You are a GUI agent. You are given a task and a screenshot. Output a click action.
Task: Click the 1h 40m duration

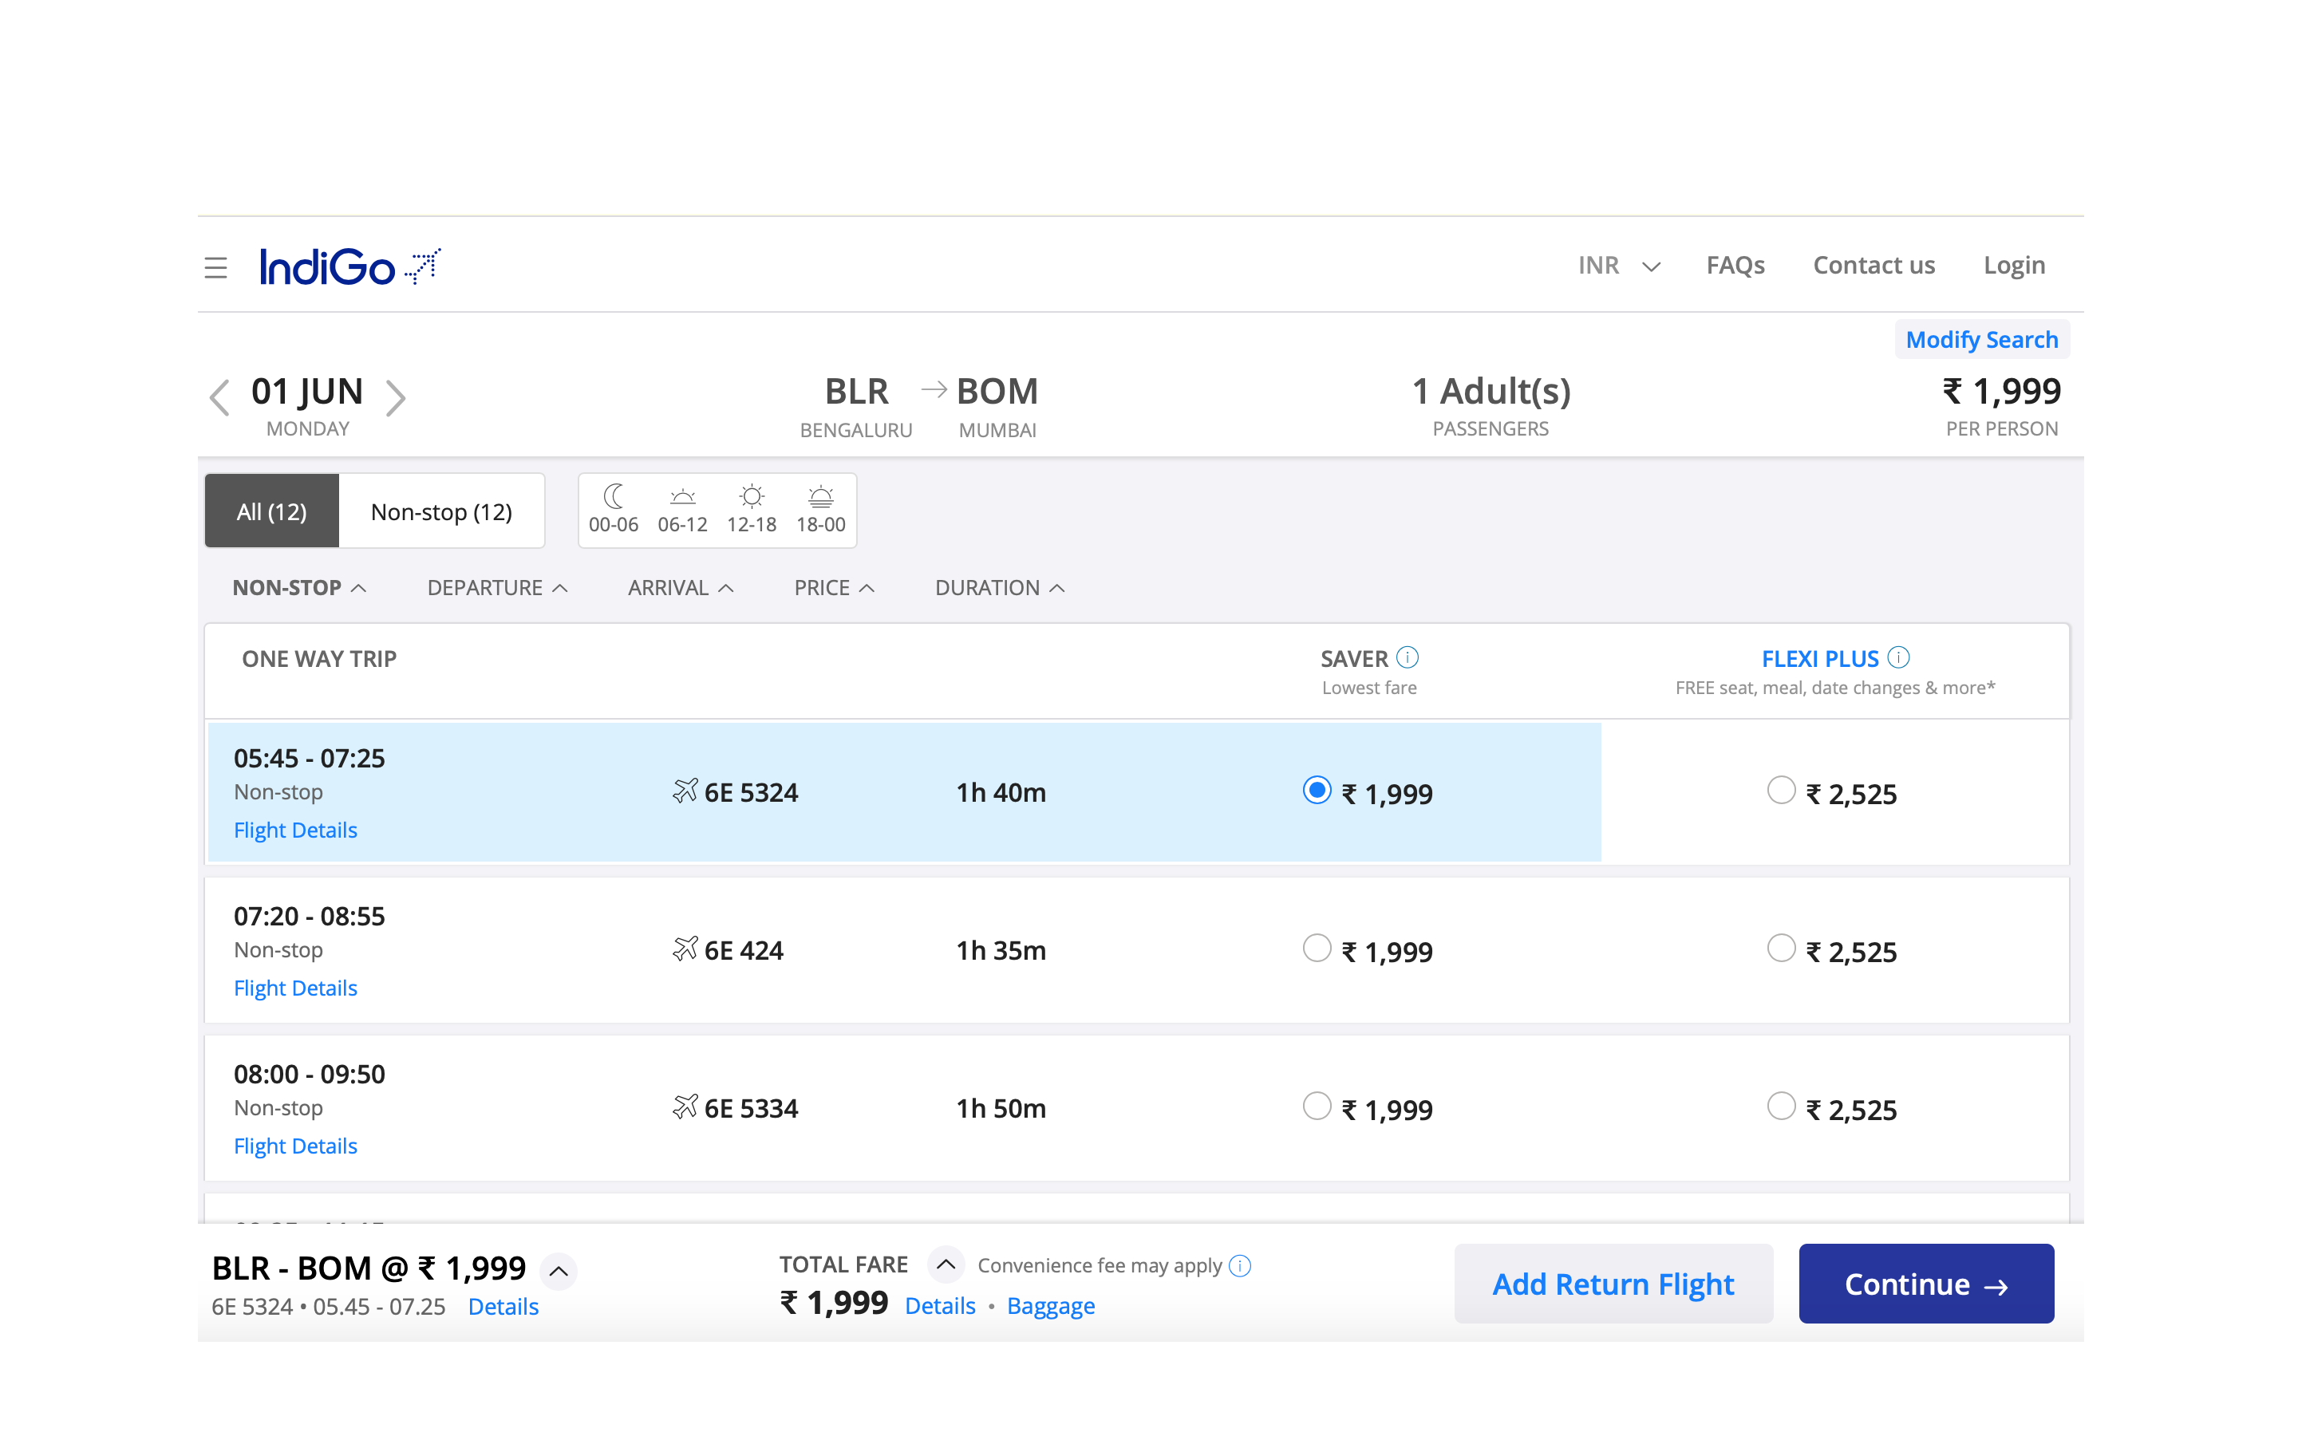pos(1001,792)
